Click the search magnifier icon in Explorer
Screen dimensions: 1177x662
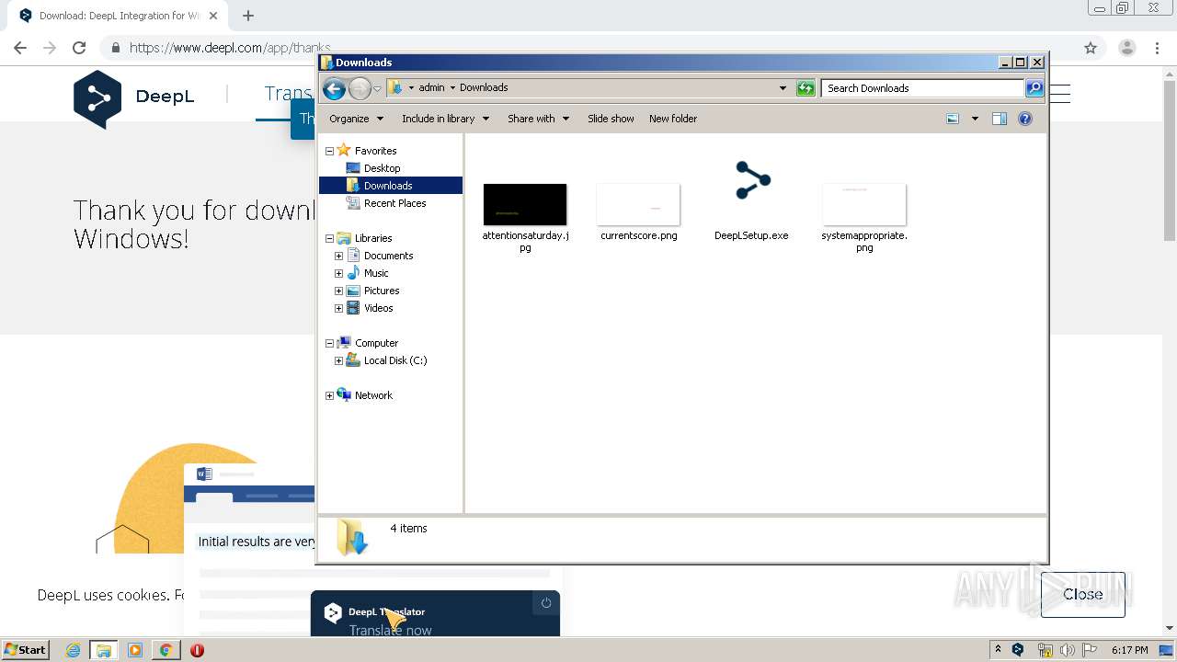(x=1034, y=88)
